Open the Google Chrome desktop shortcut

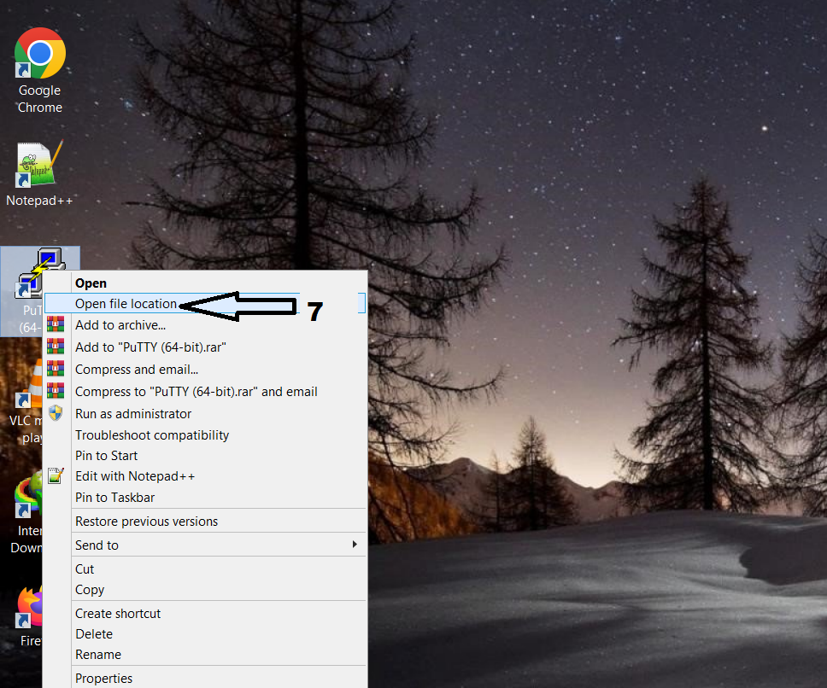coord(39,55)
